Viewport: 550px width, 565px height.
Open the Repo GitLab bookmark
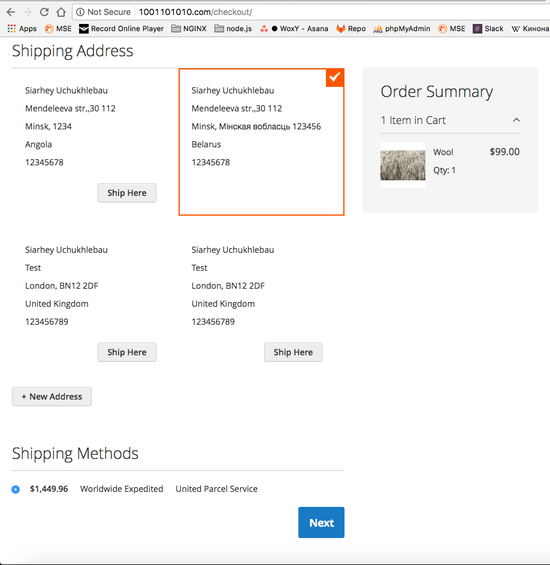tap(350, 29)
